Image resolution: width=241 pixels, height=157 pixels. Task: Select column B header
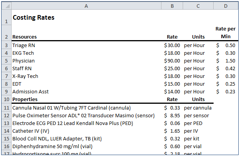coord(172,6)
